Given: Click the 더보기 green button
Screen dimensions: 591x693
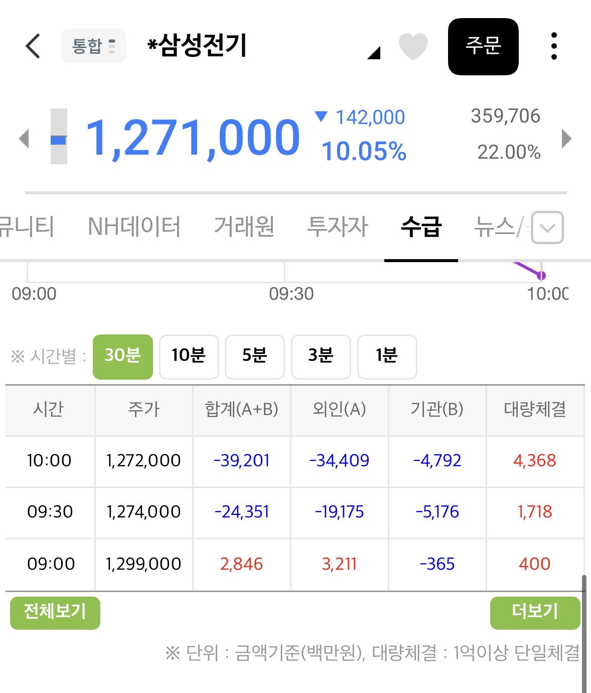Looking at the screenshot, I should [535, 612].
